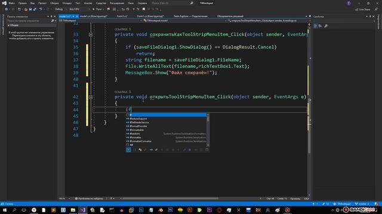Image resolution: width=382 pixels, height=214 pixels.
Task: Open the document tab list dropdown arrow
Action: tap(306, 16)
